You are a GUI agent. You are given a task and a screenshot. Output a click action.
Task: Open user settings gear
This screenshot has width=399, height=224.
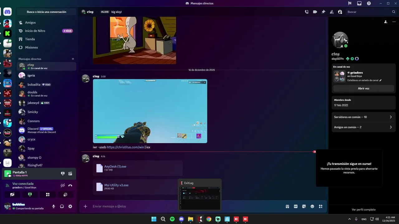point(70,206)
